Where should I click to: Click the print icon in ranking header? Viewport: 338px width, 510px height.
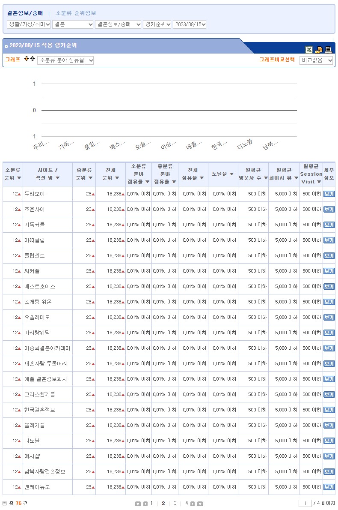(x=328, y=49)
